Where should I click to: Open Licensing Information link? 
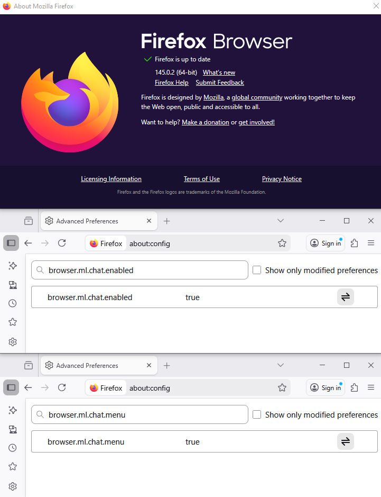click(111, 179)
